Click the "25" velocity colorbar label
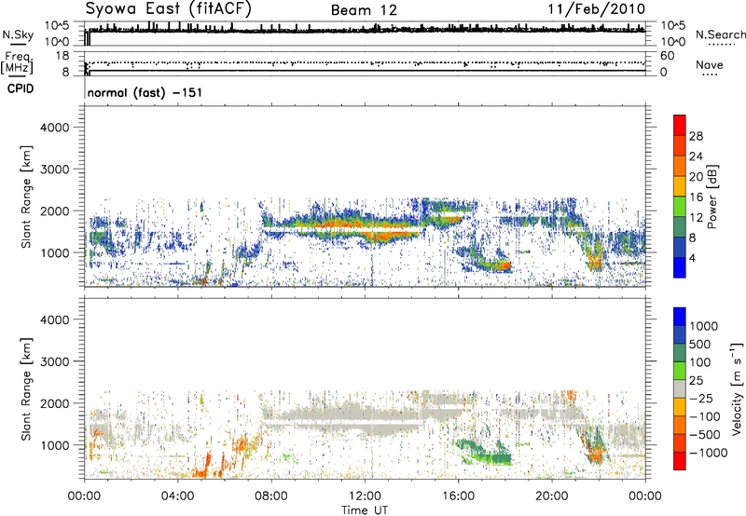Viewport: 746px width, 516px height. 697,381
